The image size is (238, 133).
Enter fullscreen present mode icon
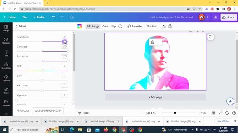click(220, 113)
